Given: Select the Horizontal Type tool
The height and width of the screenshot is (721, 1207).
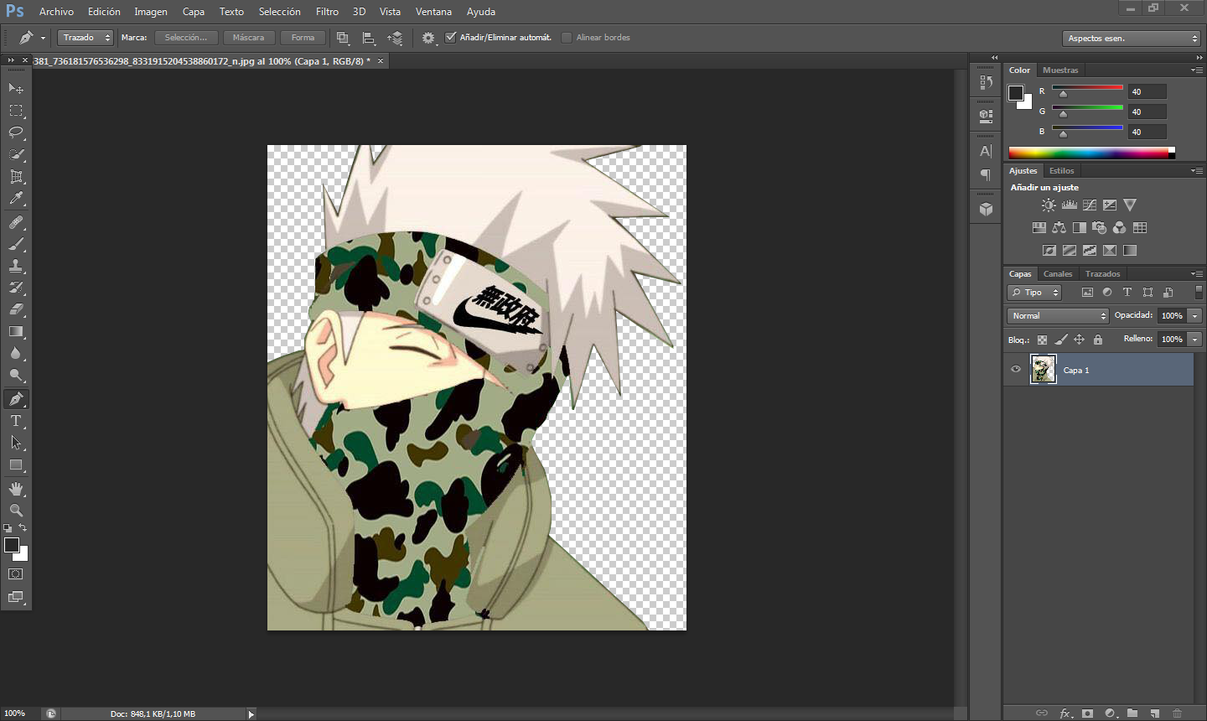Looking at the screenshot, I should tap(16, 421).
